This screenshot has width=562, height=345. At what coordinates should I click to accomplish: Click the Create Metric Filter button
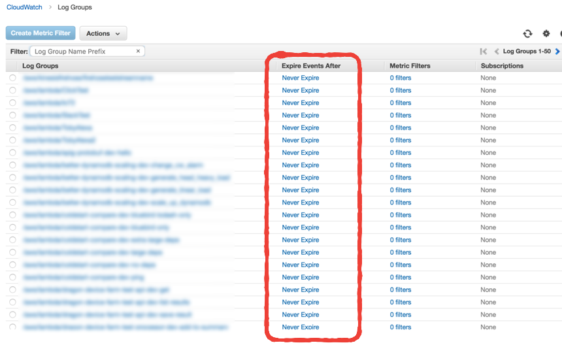click(x=41, y=33)
